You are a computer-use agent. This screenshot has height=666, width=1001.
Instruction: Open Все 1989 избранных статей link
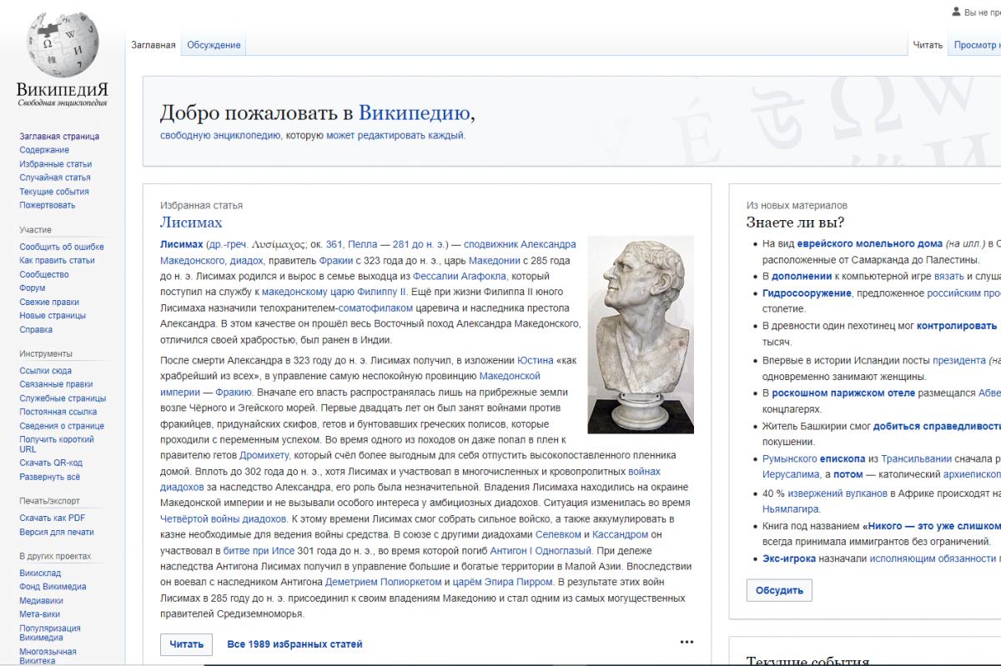coord(294,644)
